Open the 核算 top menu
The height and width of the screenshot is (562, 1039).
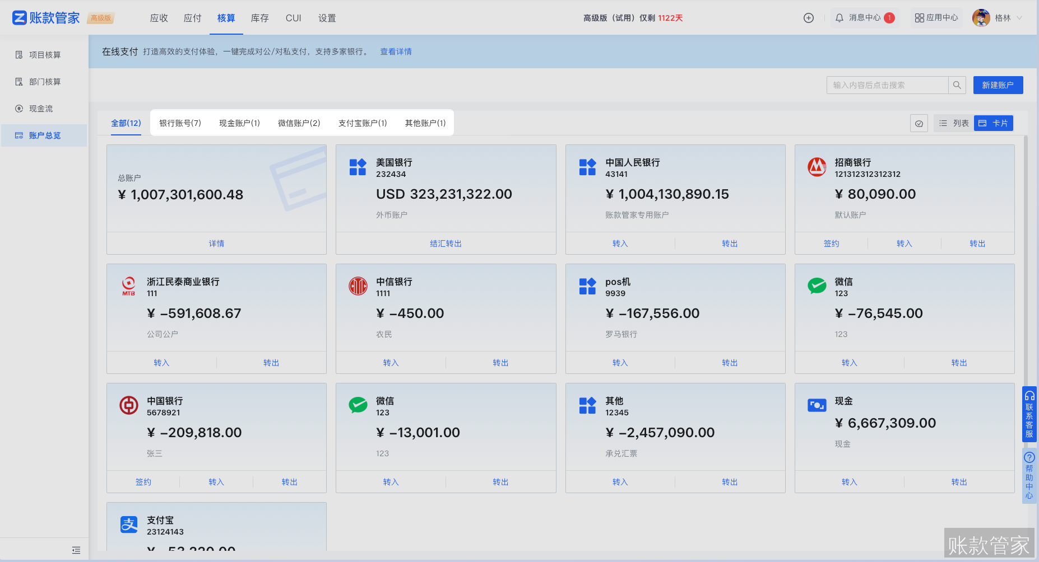226,18
